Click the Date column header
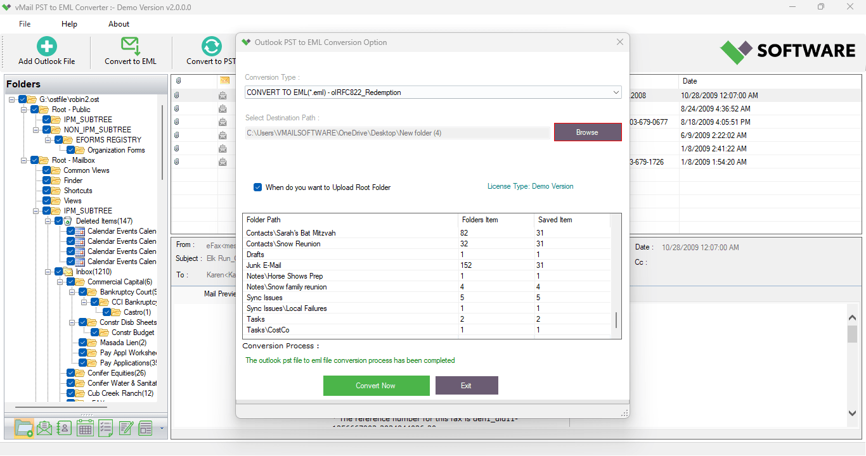The height and width of the screenshot is (456, 866). [x=769, y=81]
